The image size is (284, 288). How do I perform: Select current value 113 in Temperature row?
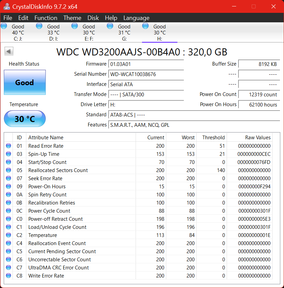[160, 235]
